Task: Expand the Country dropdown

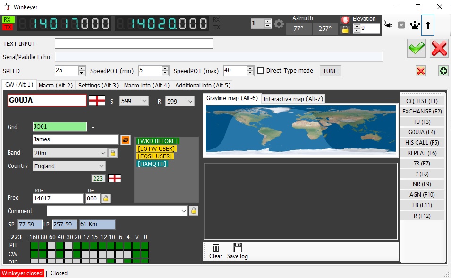Action: (x=101, y=166)
